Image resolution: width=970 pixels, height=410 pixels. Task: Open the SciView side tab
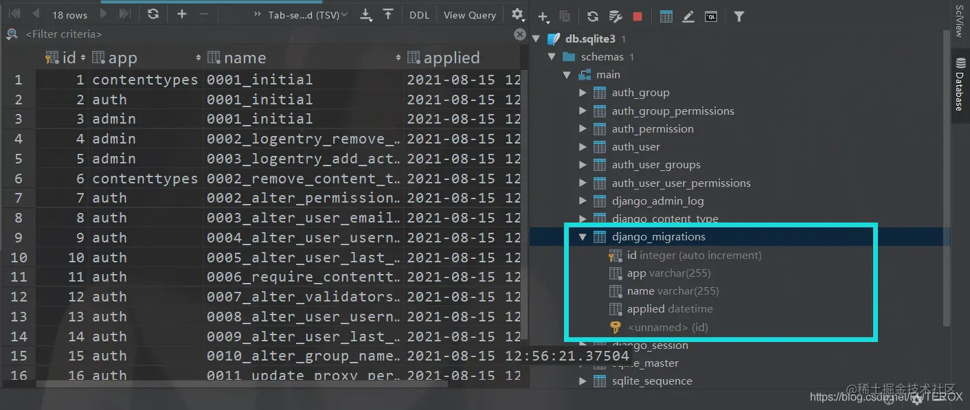(960, 21)
